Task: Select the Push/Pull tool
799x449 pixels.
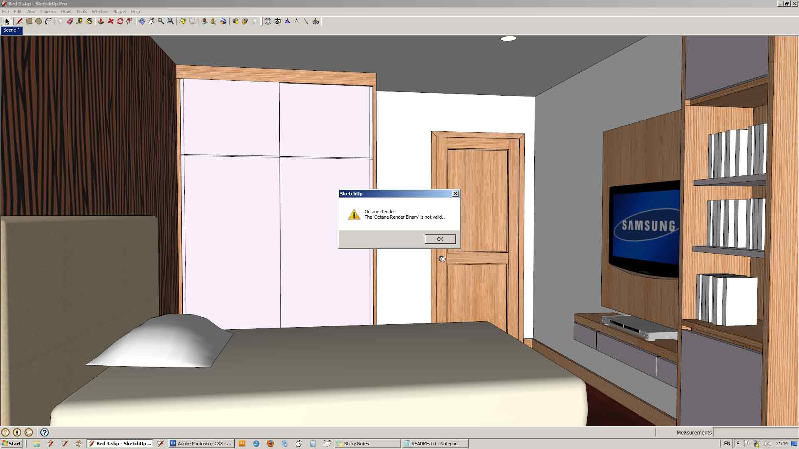Action: point(100,21)
